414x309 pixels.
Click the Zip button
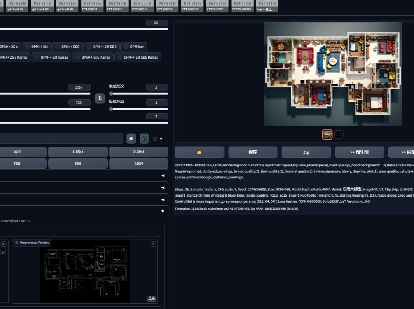[306, 152]
